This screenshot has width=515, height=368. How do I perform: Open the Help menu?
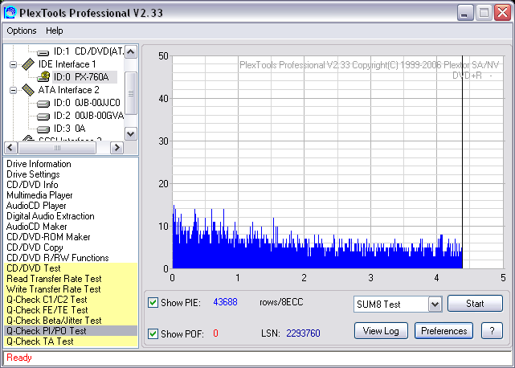(54, 31)
